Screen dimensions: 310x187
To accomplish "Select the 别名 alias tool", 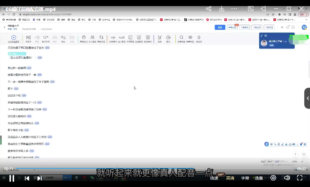I will point(63,39).
